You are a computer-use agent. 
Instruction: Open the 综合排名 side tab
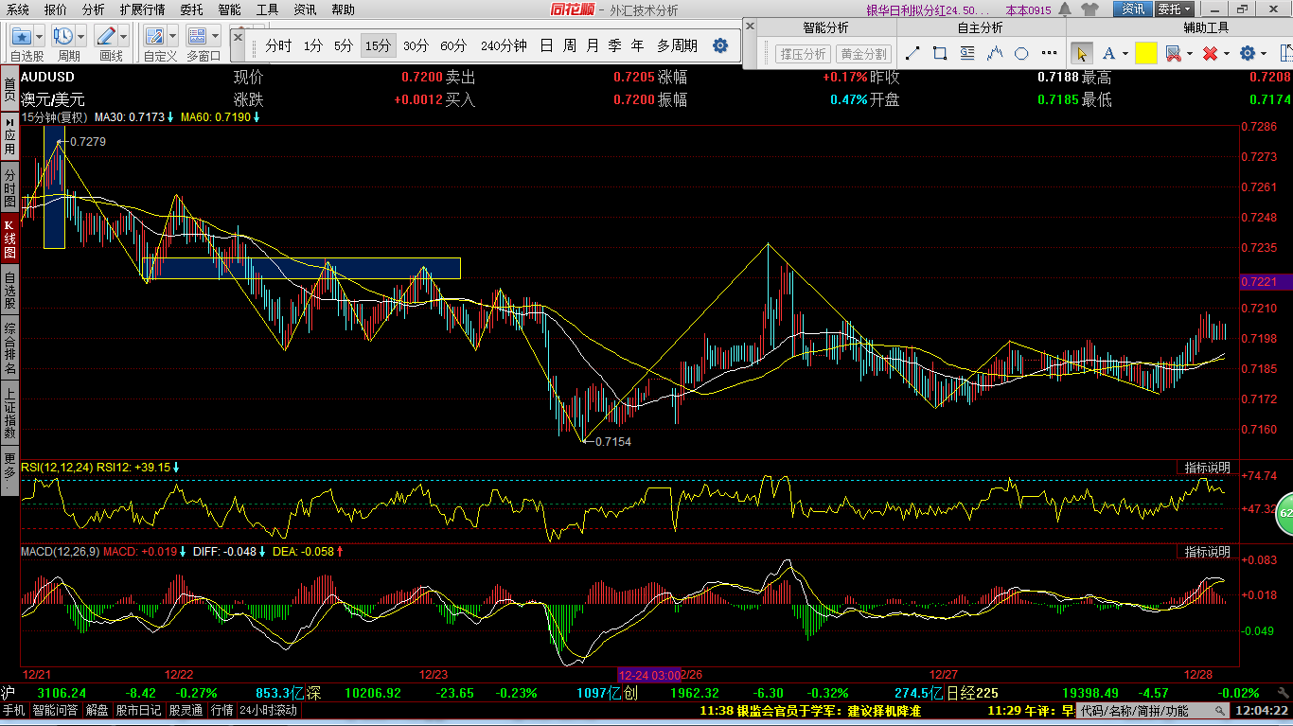coord(9,347)
